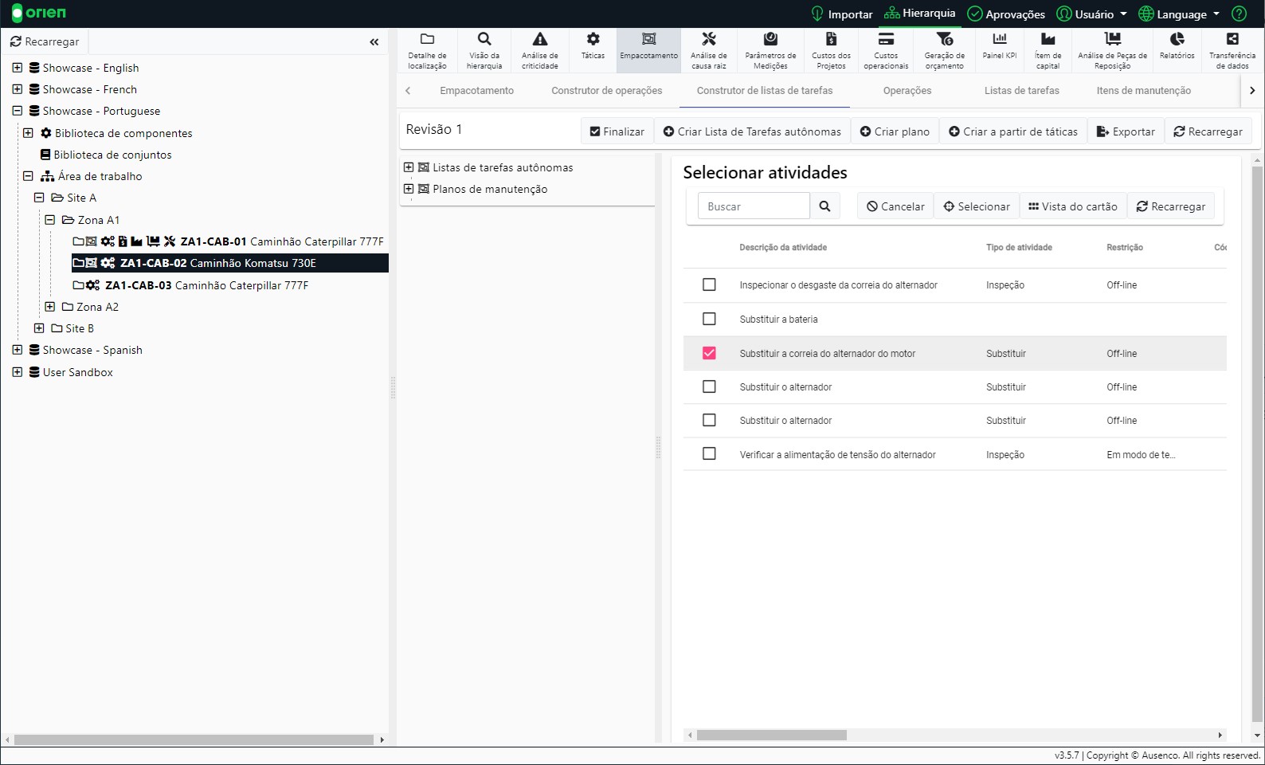The height and width of the screenshot is (765, 1265).
Task: Open the Usuário dropdown menu
Action: pos(1091,14)
